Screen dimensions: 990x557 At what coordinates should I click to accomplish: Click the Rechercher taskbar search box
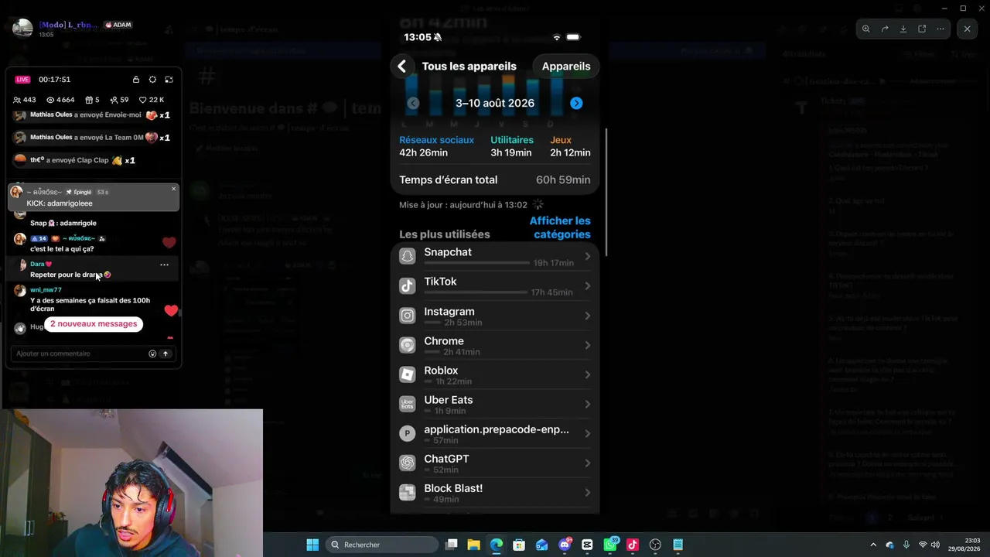383,545
